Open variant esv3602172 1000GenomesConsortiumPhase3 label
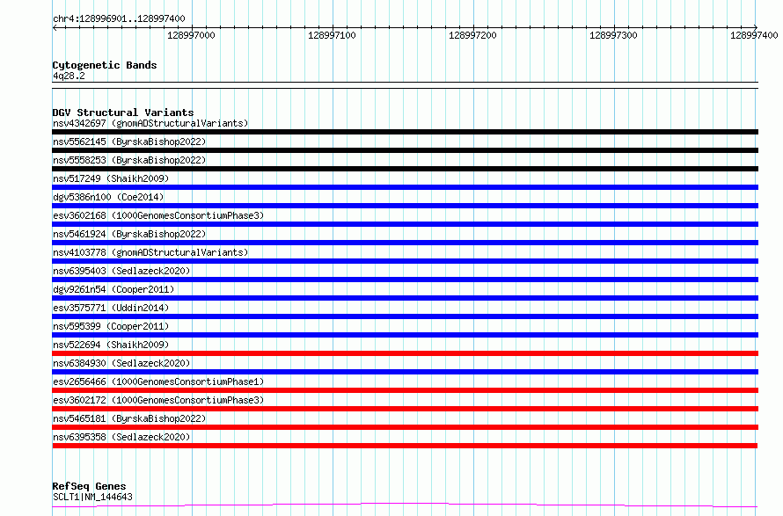783x516 pixels. pyautogui.click(x=158, y=400)
